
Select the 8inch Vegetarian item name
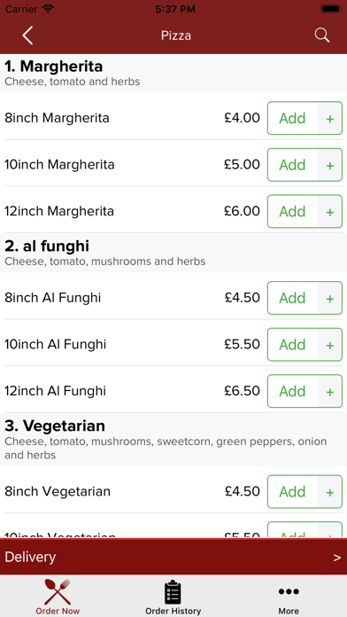click(x=58, y=491)
